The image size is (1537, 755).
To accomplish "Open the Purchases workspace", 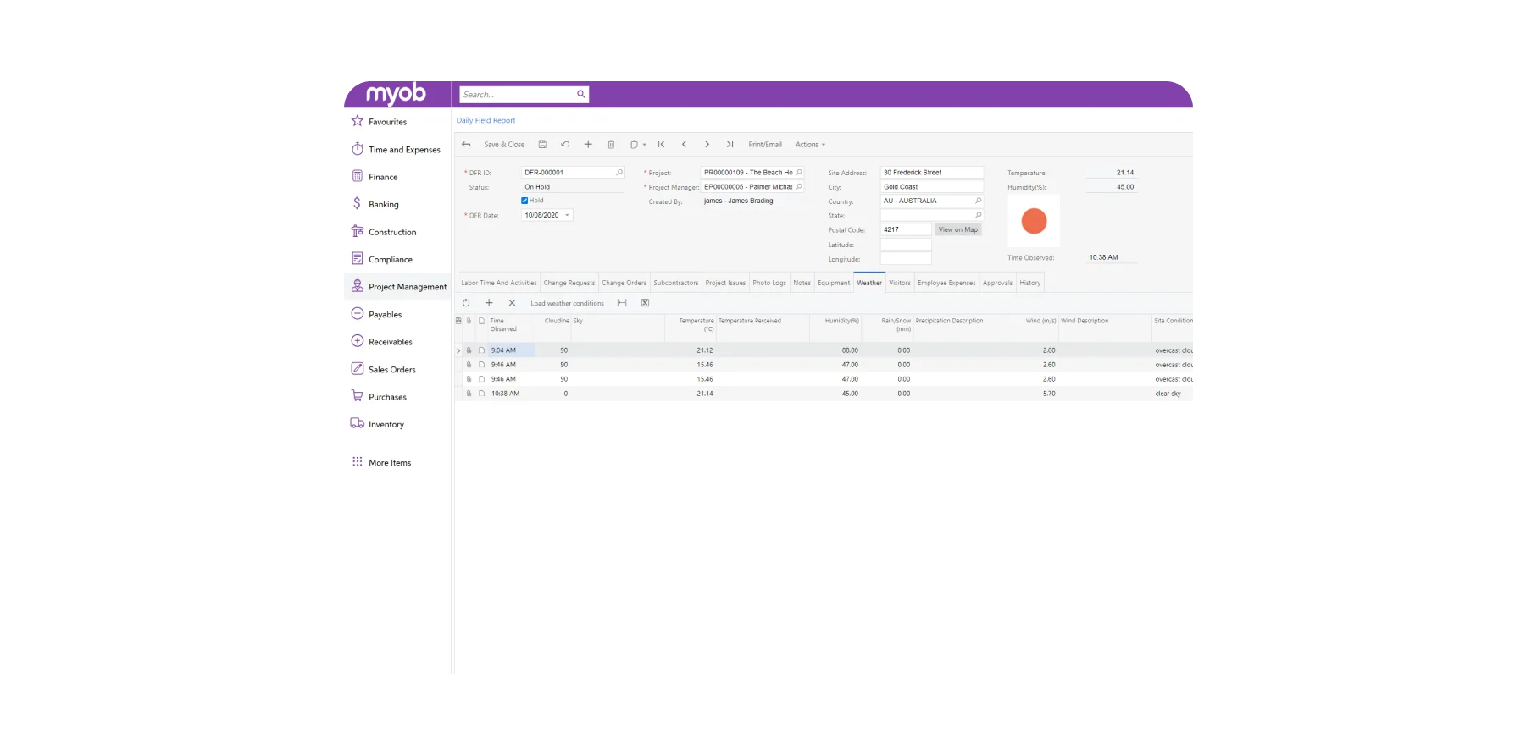I will pyautogui.click(x=379, y=397).
